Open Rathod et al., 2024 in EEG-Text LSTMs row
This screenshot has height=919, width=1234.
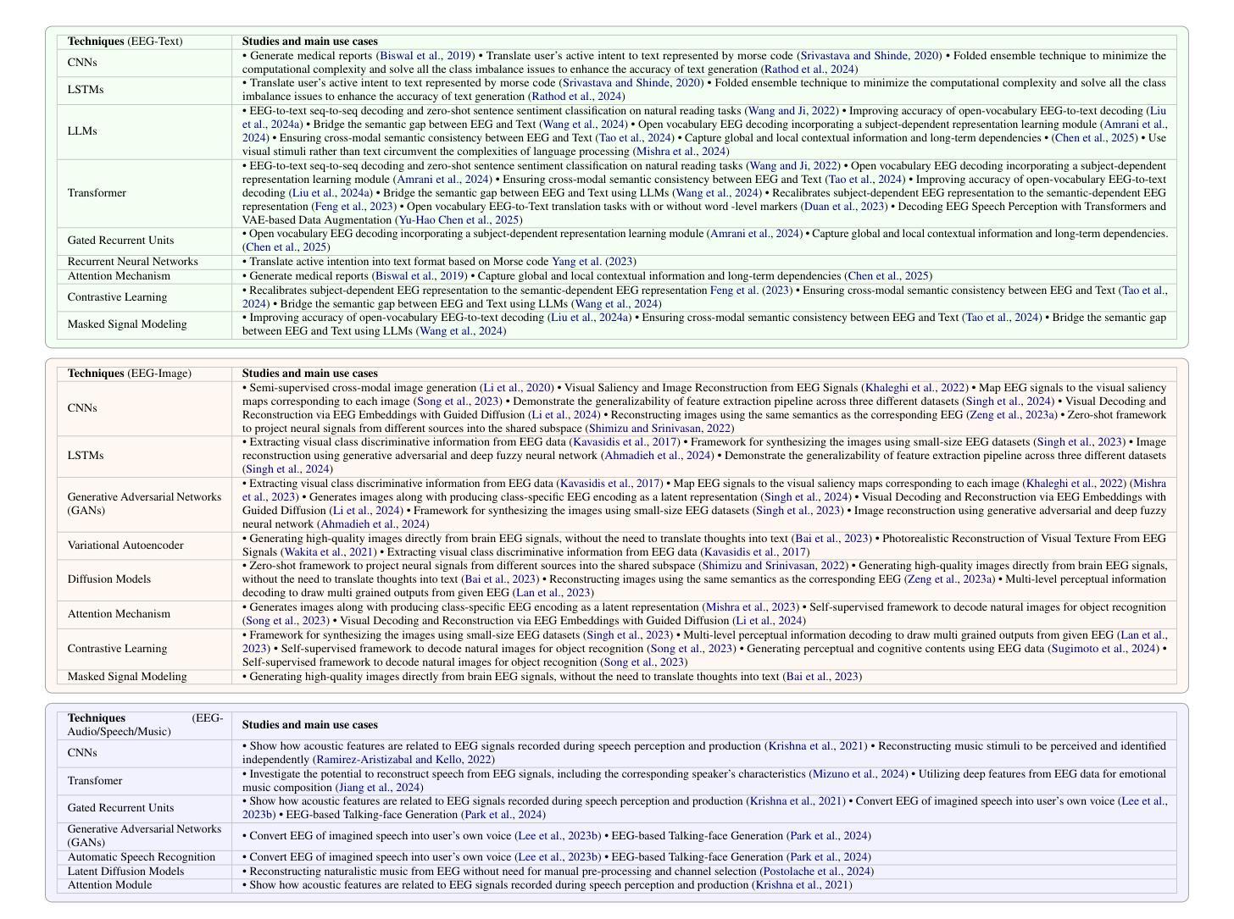tap(576, 97)
